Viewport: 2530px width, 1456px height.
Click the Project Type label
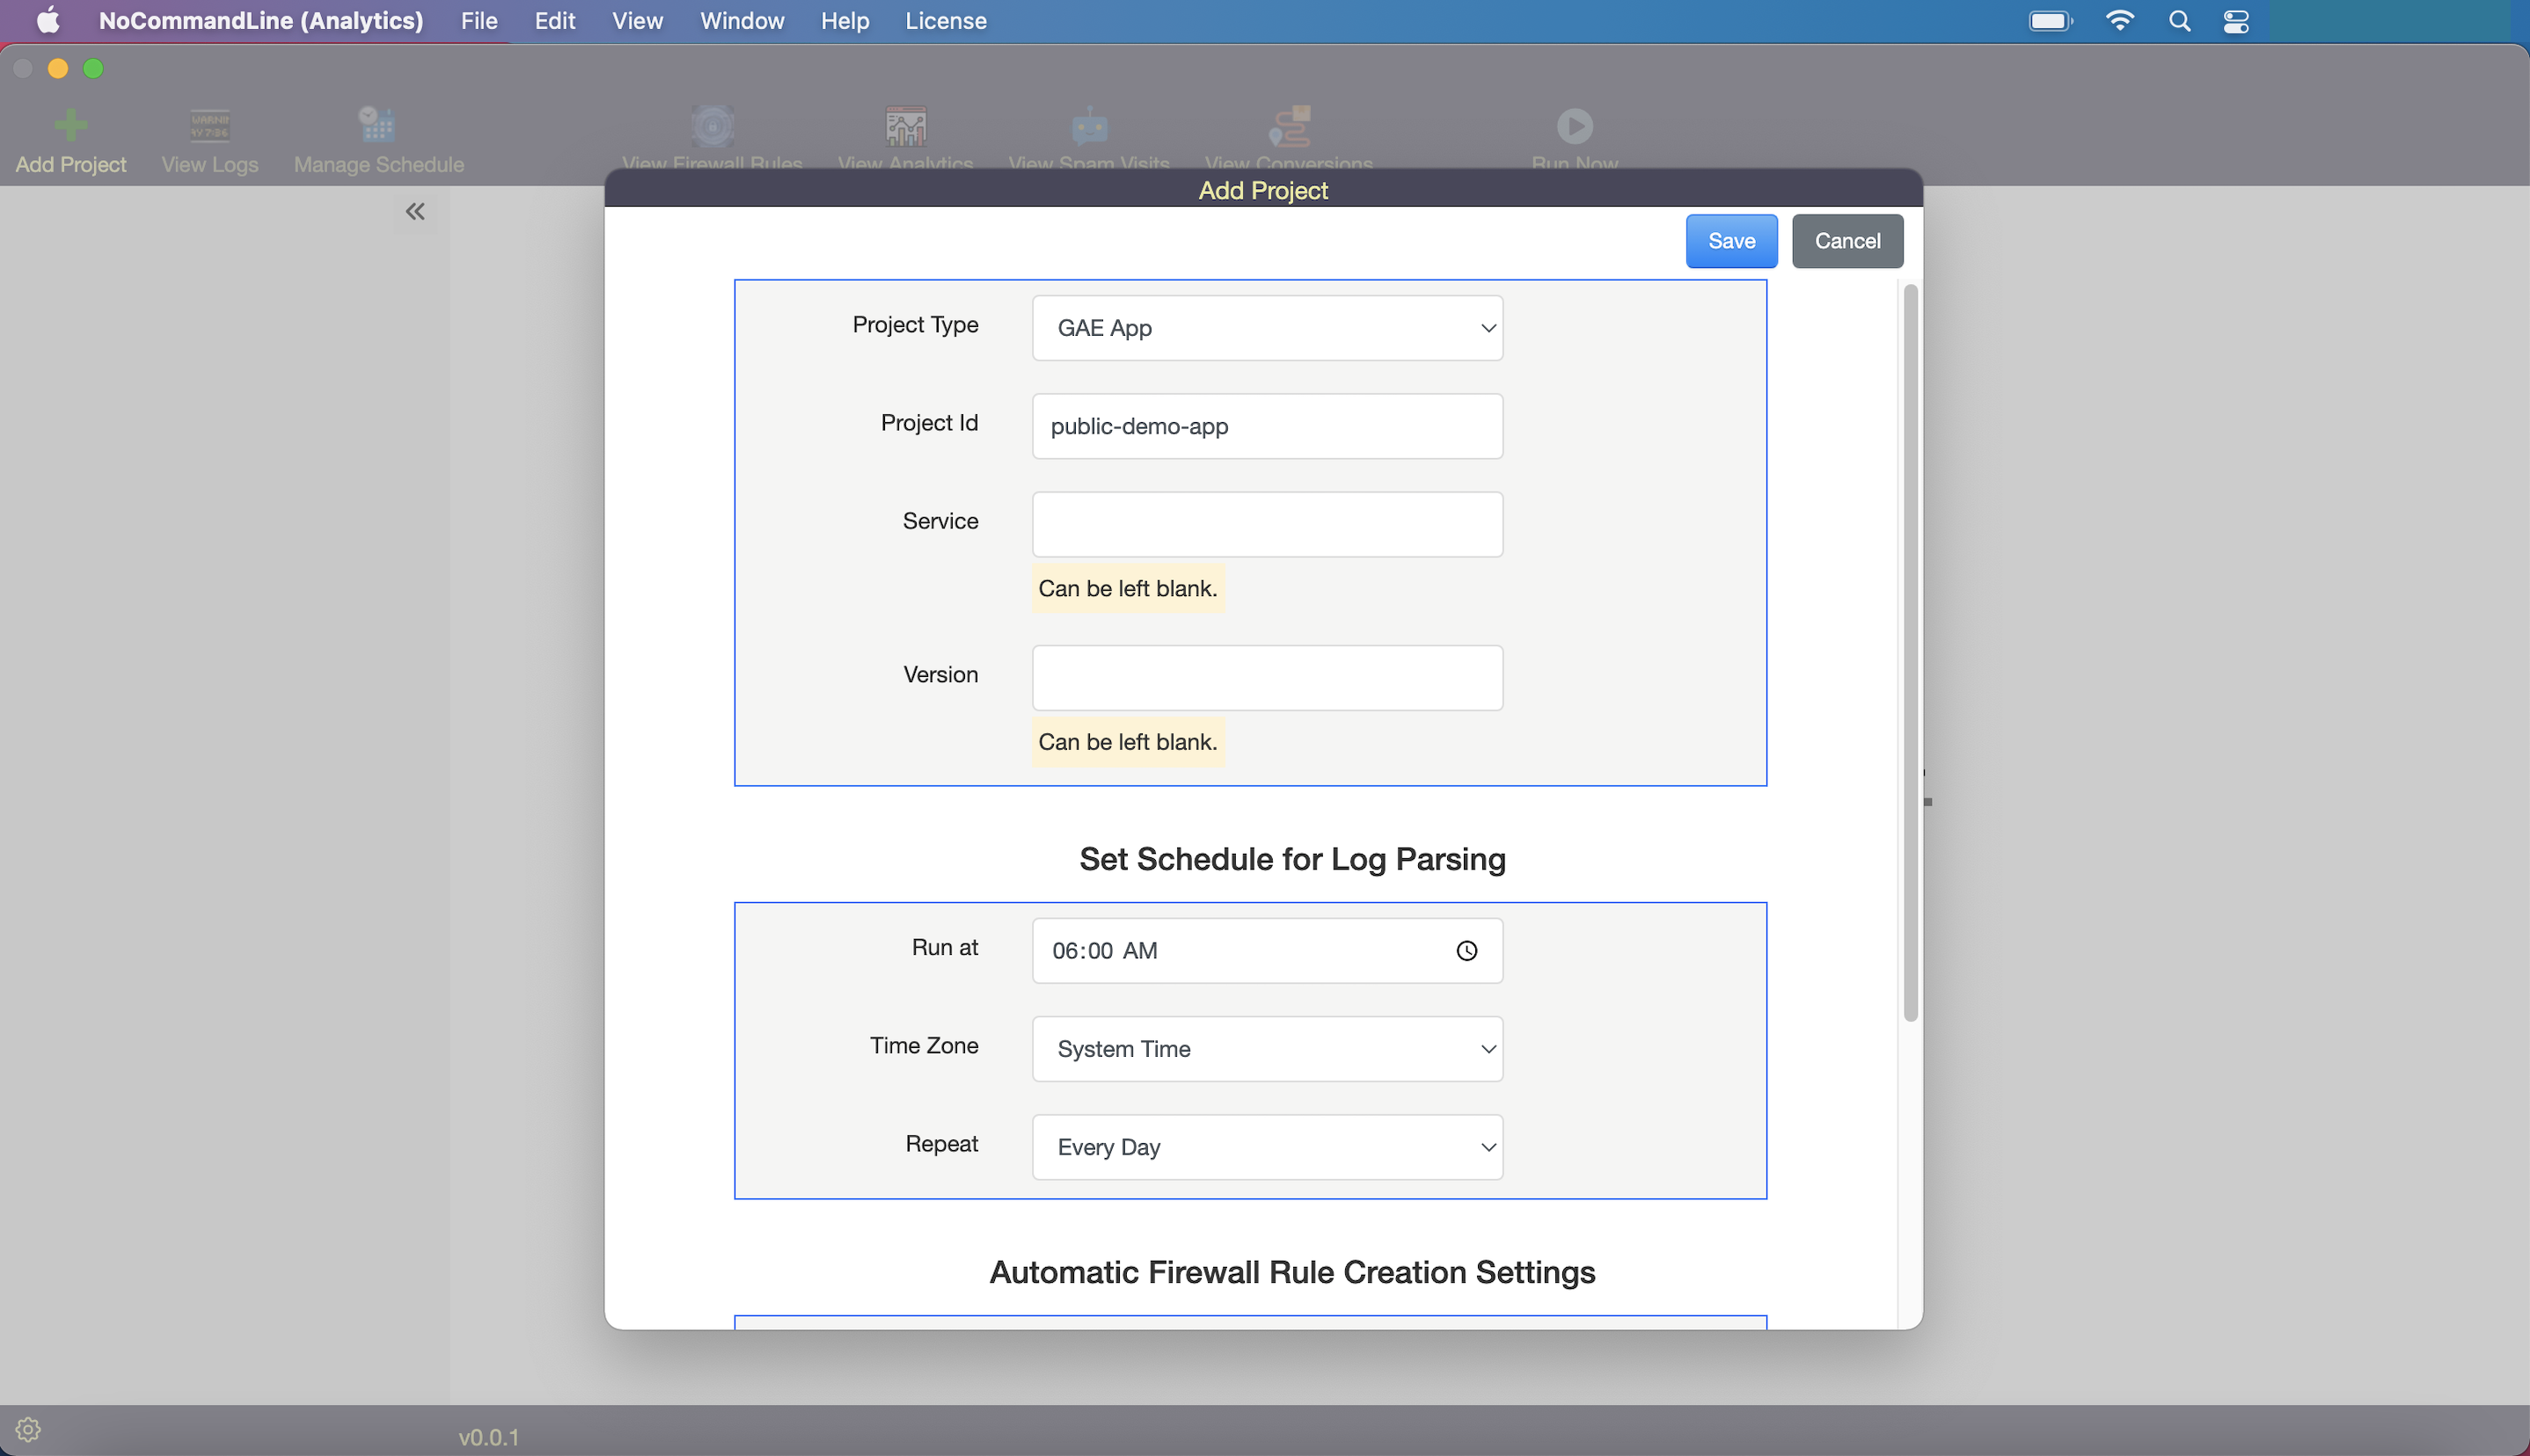(x=916, y=325)
